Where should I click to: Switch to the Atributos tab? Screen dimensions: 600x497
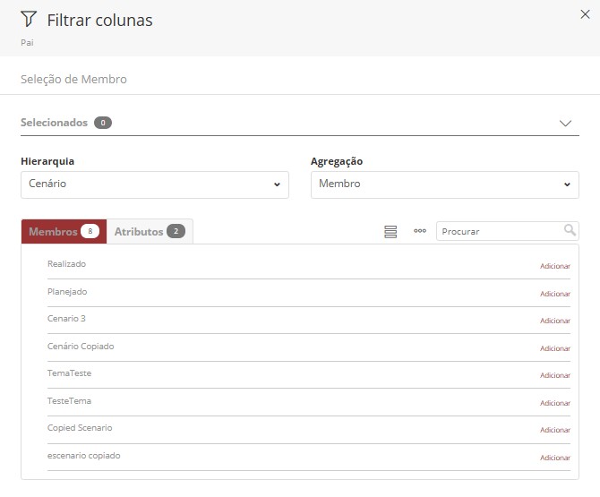(x=149, y=232)
